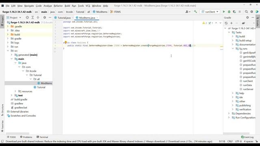This screenshot has width=260, height=146.
Task: Open the File menu
Action: (x=7, y=6)
